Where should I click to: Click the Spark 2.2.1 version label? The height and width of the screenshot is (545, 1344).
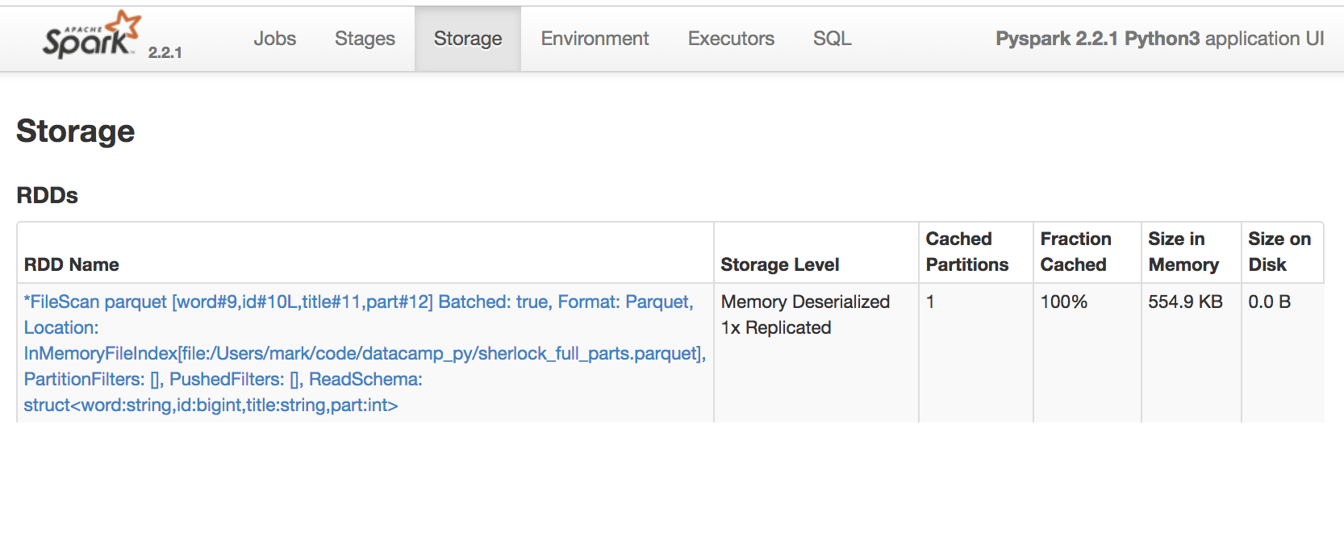point(165,52)
